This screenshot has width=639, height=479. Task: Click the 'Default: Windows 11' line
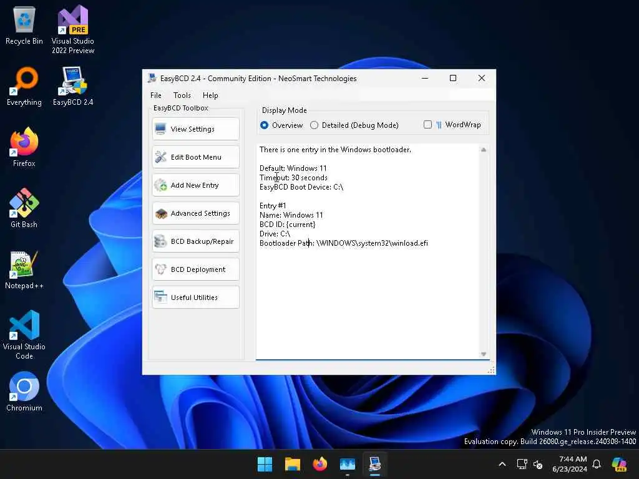(x=293, y=168)
